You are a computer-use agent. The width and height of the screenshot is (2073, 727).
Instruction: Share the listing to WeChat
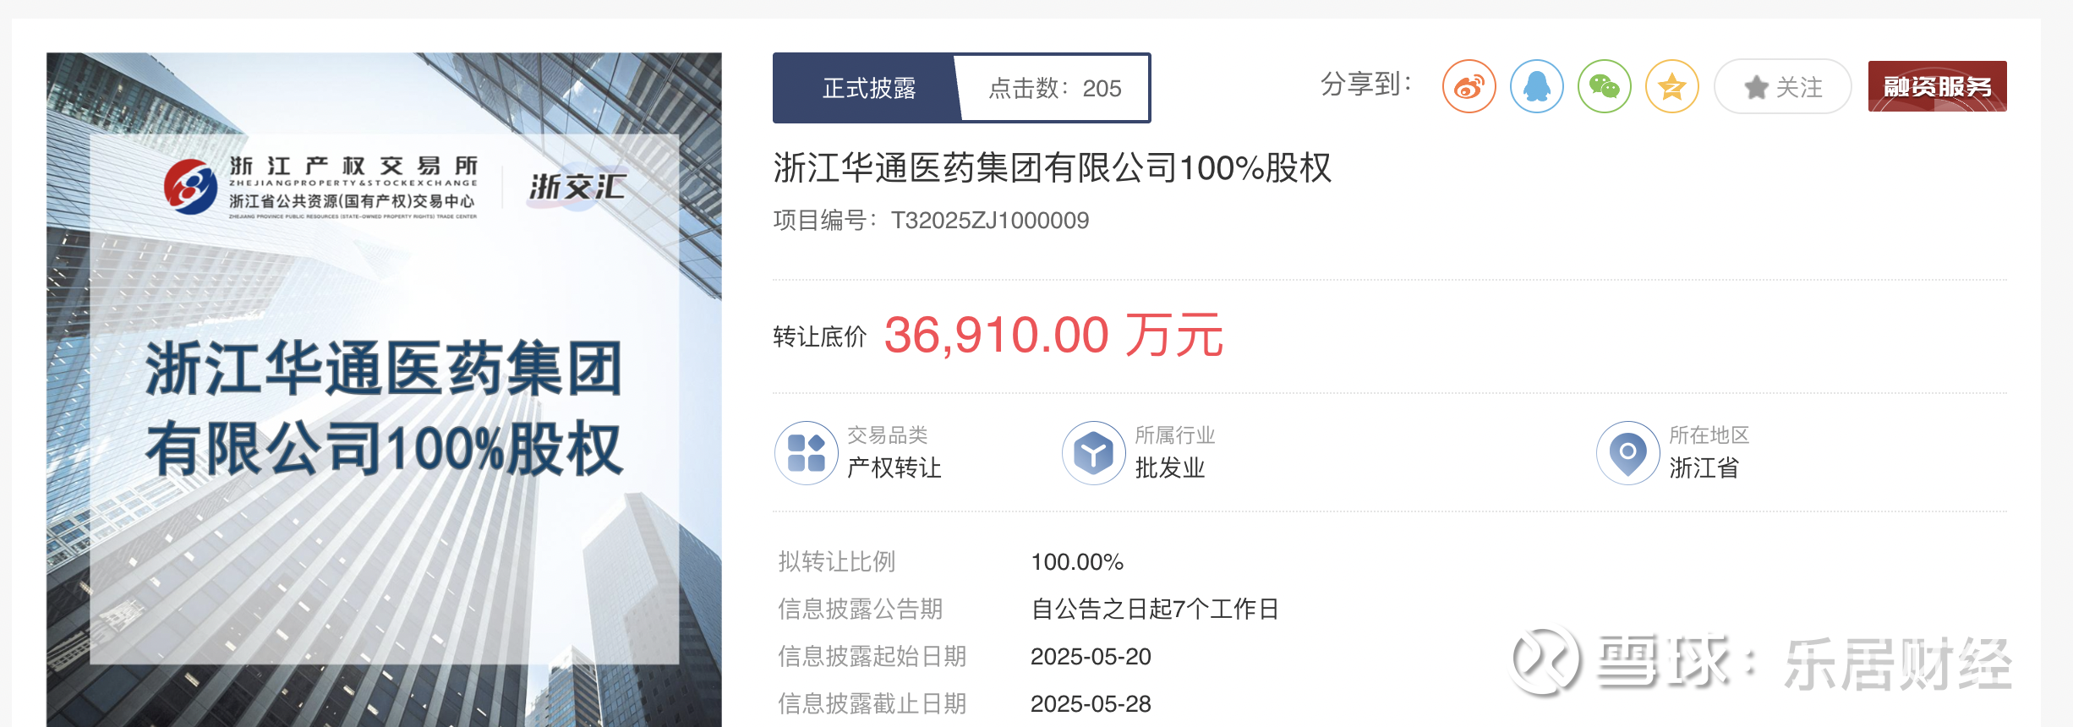[1605, 86]
